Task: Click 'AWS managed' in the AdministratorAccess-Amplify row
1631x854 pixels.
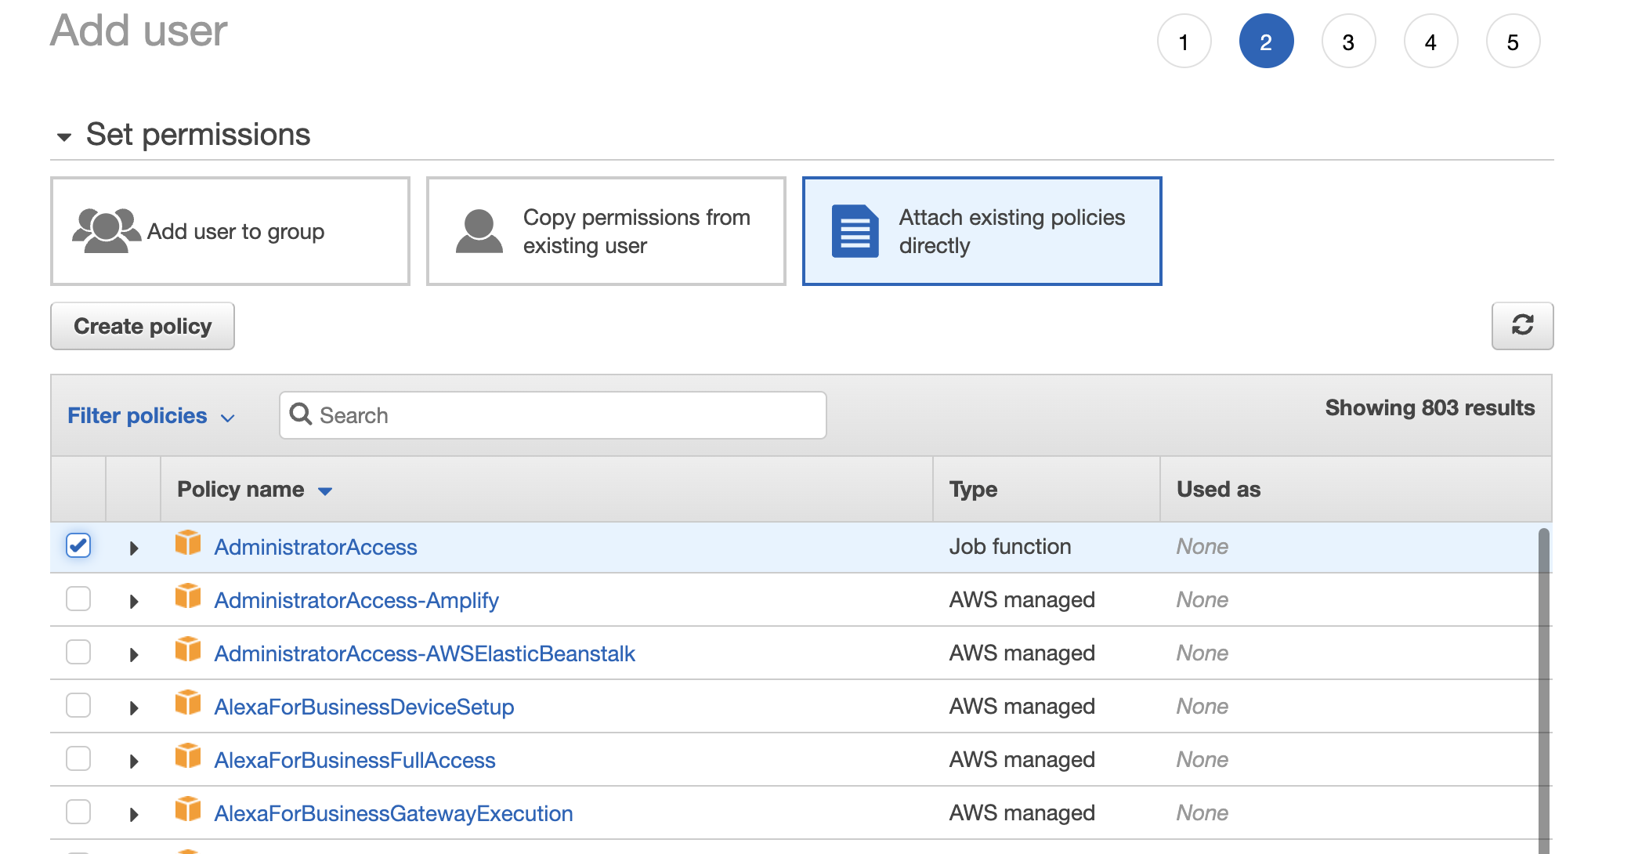Action: 1022,600
